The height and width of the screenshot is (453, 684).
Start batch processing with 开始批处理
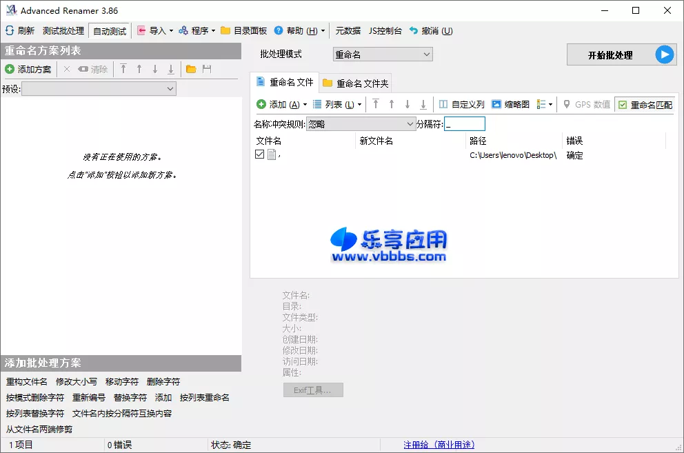(x=620, y=54)
